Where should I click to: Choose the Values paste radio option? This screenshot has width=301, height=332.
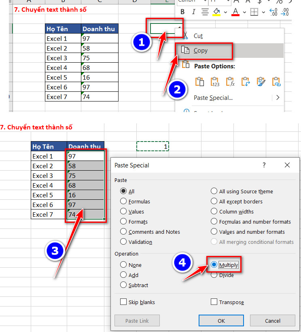[x=123, y=211]
